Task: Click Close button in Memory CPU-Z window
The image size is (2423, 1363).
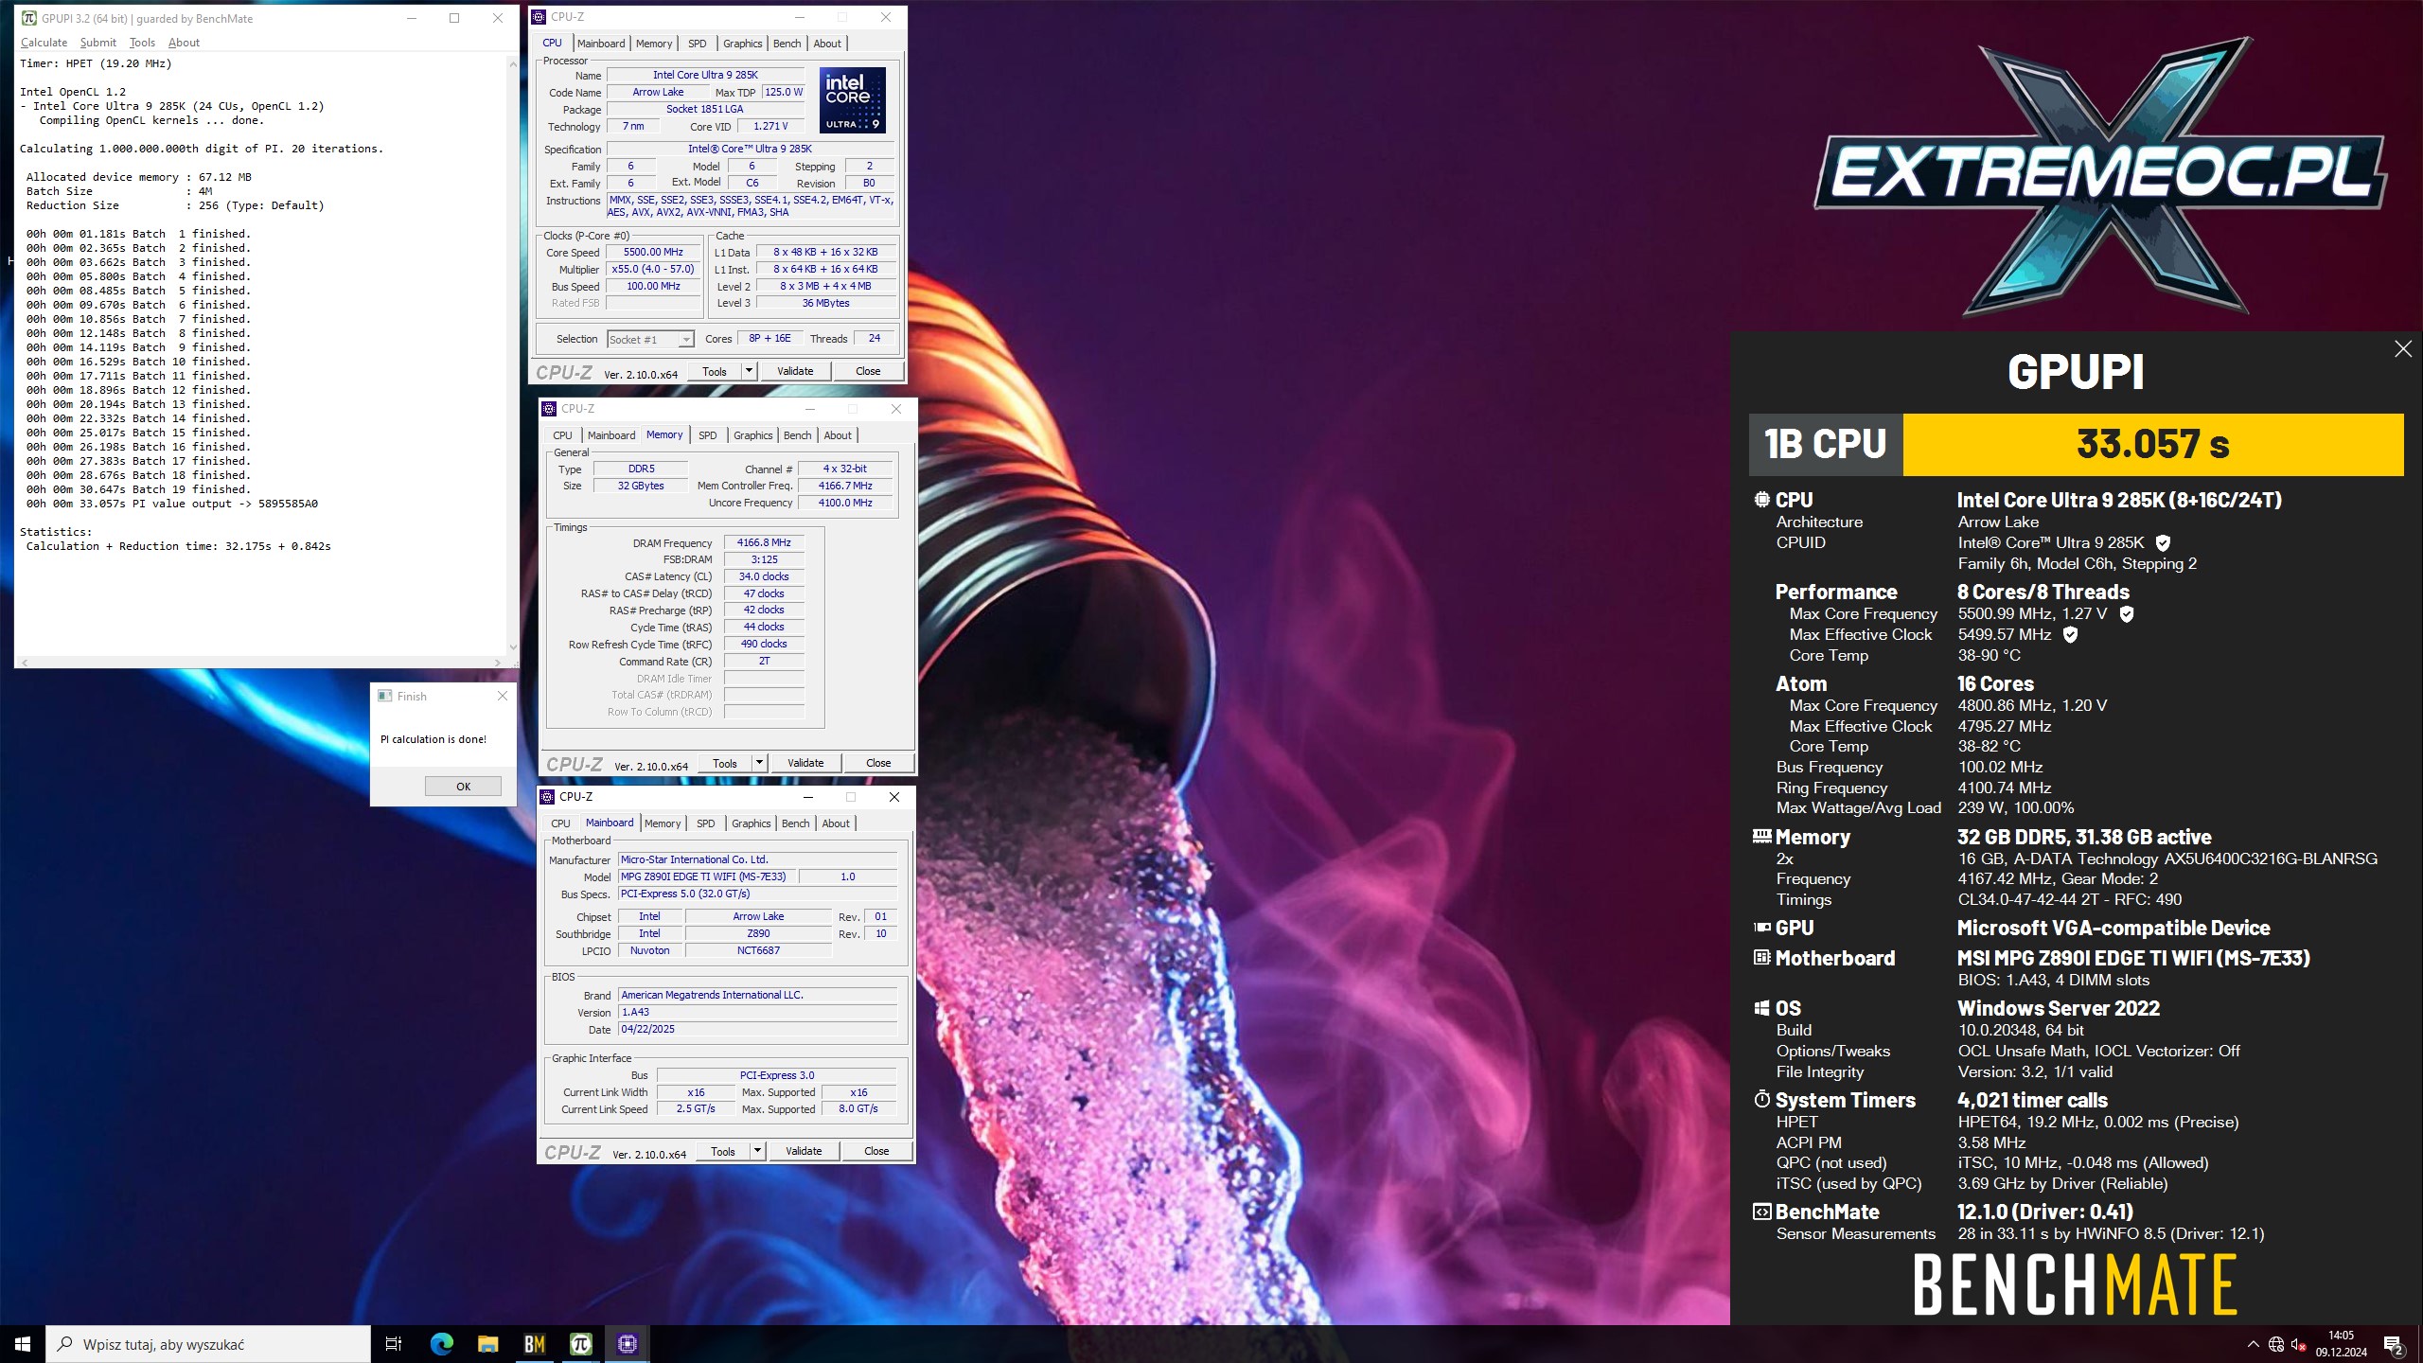Action: click(x=878, y=763)
